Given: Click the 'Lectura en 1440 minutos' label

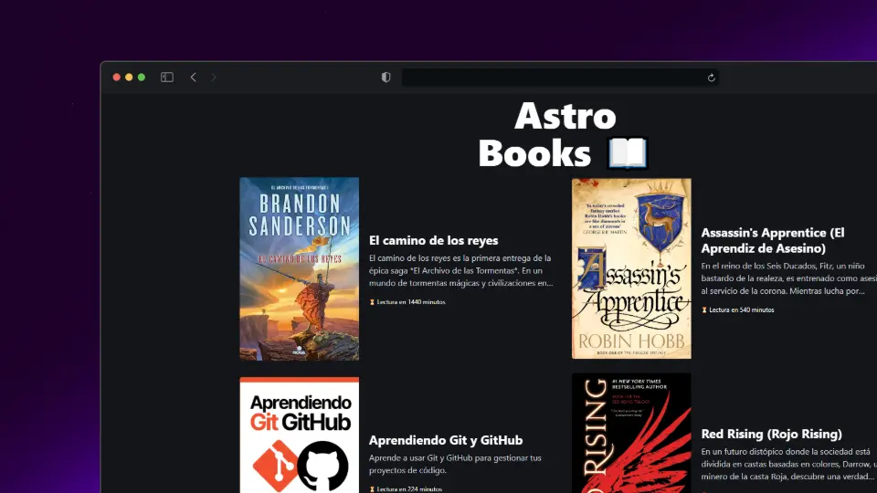Looking at the screenshot, I should (411, 302).
